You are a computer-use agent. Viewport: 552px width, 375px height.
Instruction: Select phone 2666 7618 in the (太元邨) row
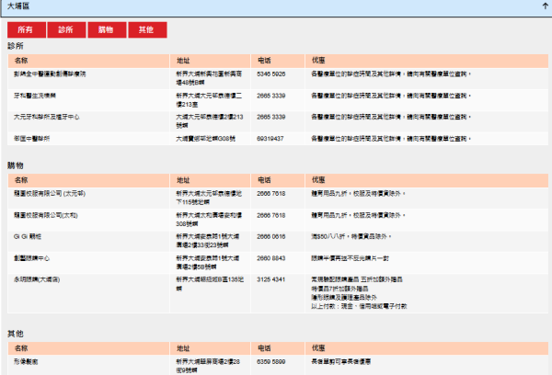271,194
